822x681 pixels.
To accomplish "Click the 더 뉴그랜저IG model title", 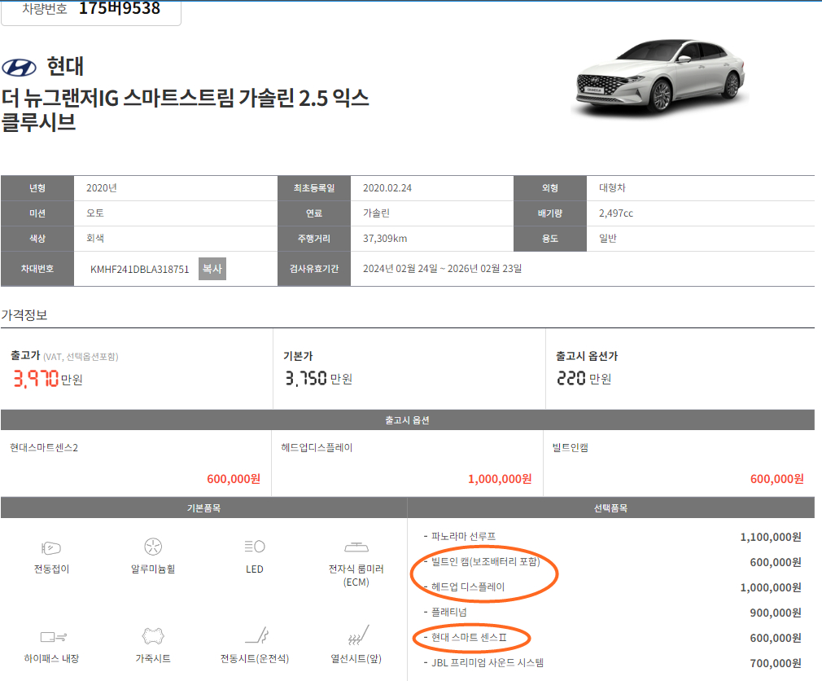I will tap(185, 110).
